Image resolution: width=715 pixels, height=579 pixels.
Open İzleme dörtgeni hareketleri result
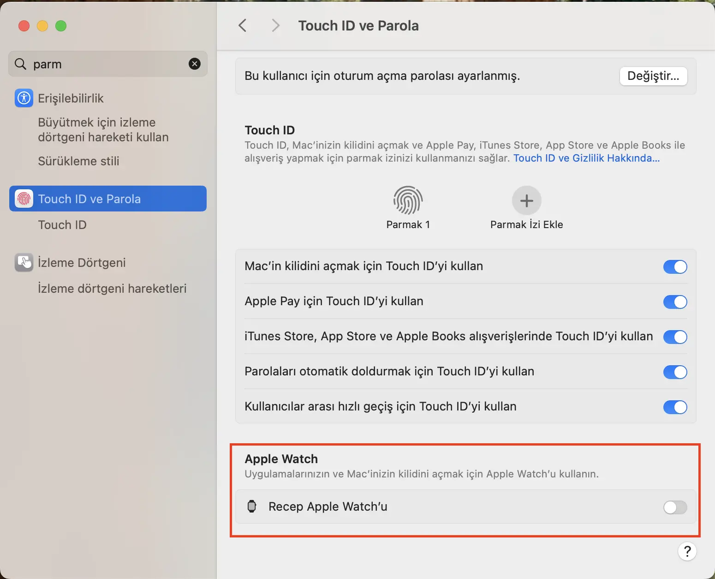coord(112,289)
